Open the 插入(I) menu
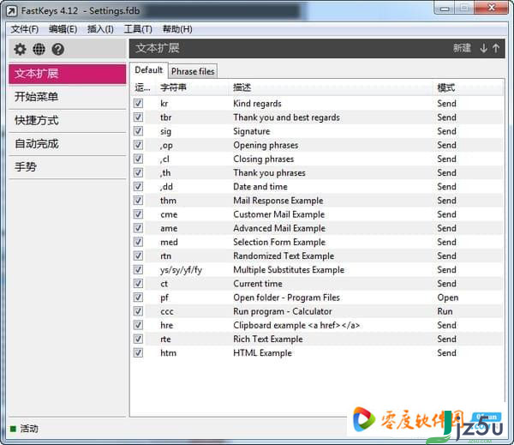 (x=100, y=29)
